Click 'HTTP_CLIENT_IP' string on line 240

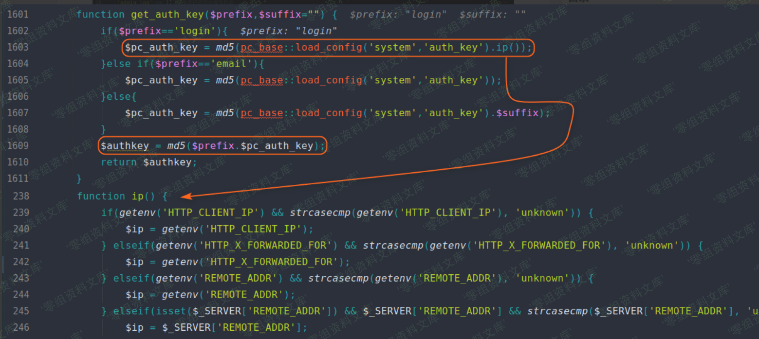(256, 229)
